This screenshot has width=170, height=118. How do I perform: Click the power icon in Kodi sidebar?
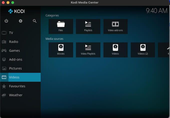coord(6,21)
